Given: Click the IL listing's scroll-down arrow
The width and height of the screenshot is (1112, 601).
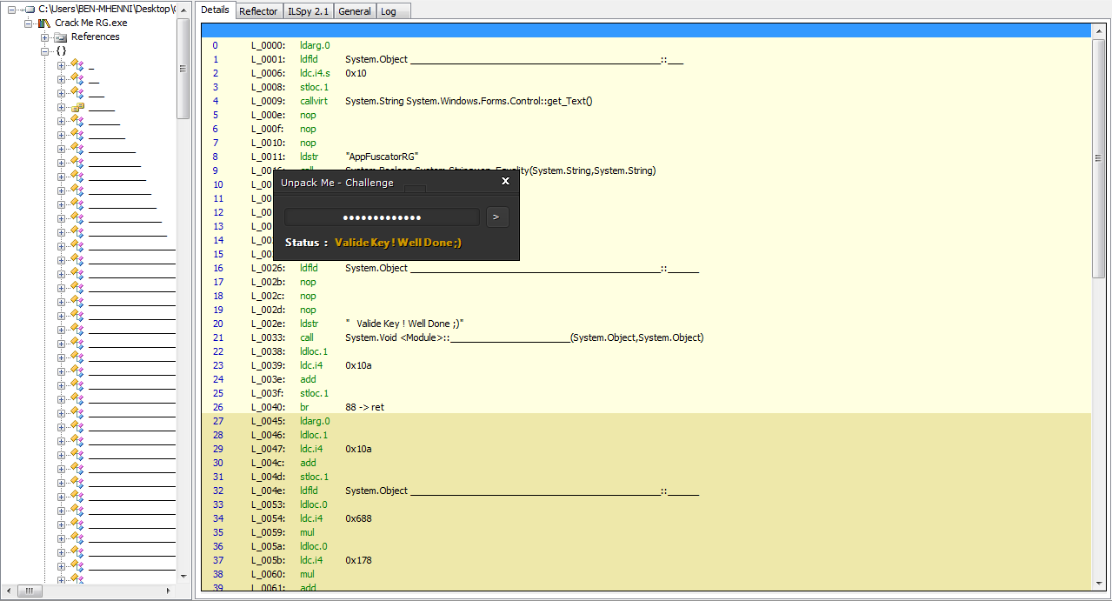Looking at the screenshot, I should coord(1098,585).
